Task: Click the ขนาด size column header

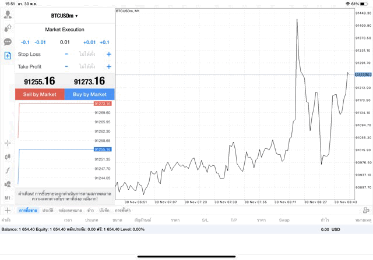Action: coord(117,220)
